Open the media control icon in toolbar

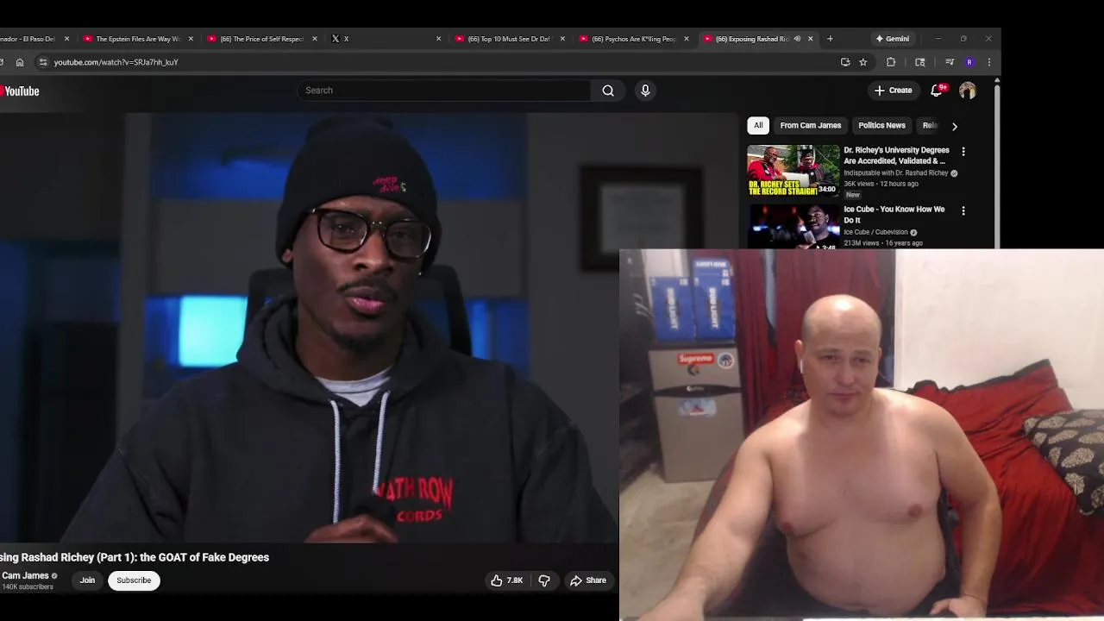[950, 62]
